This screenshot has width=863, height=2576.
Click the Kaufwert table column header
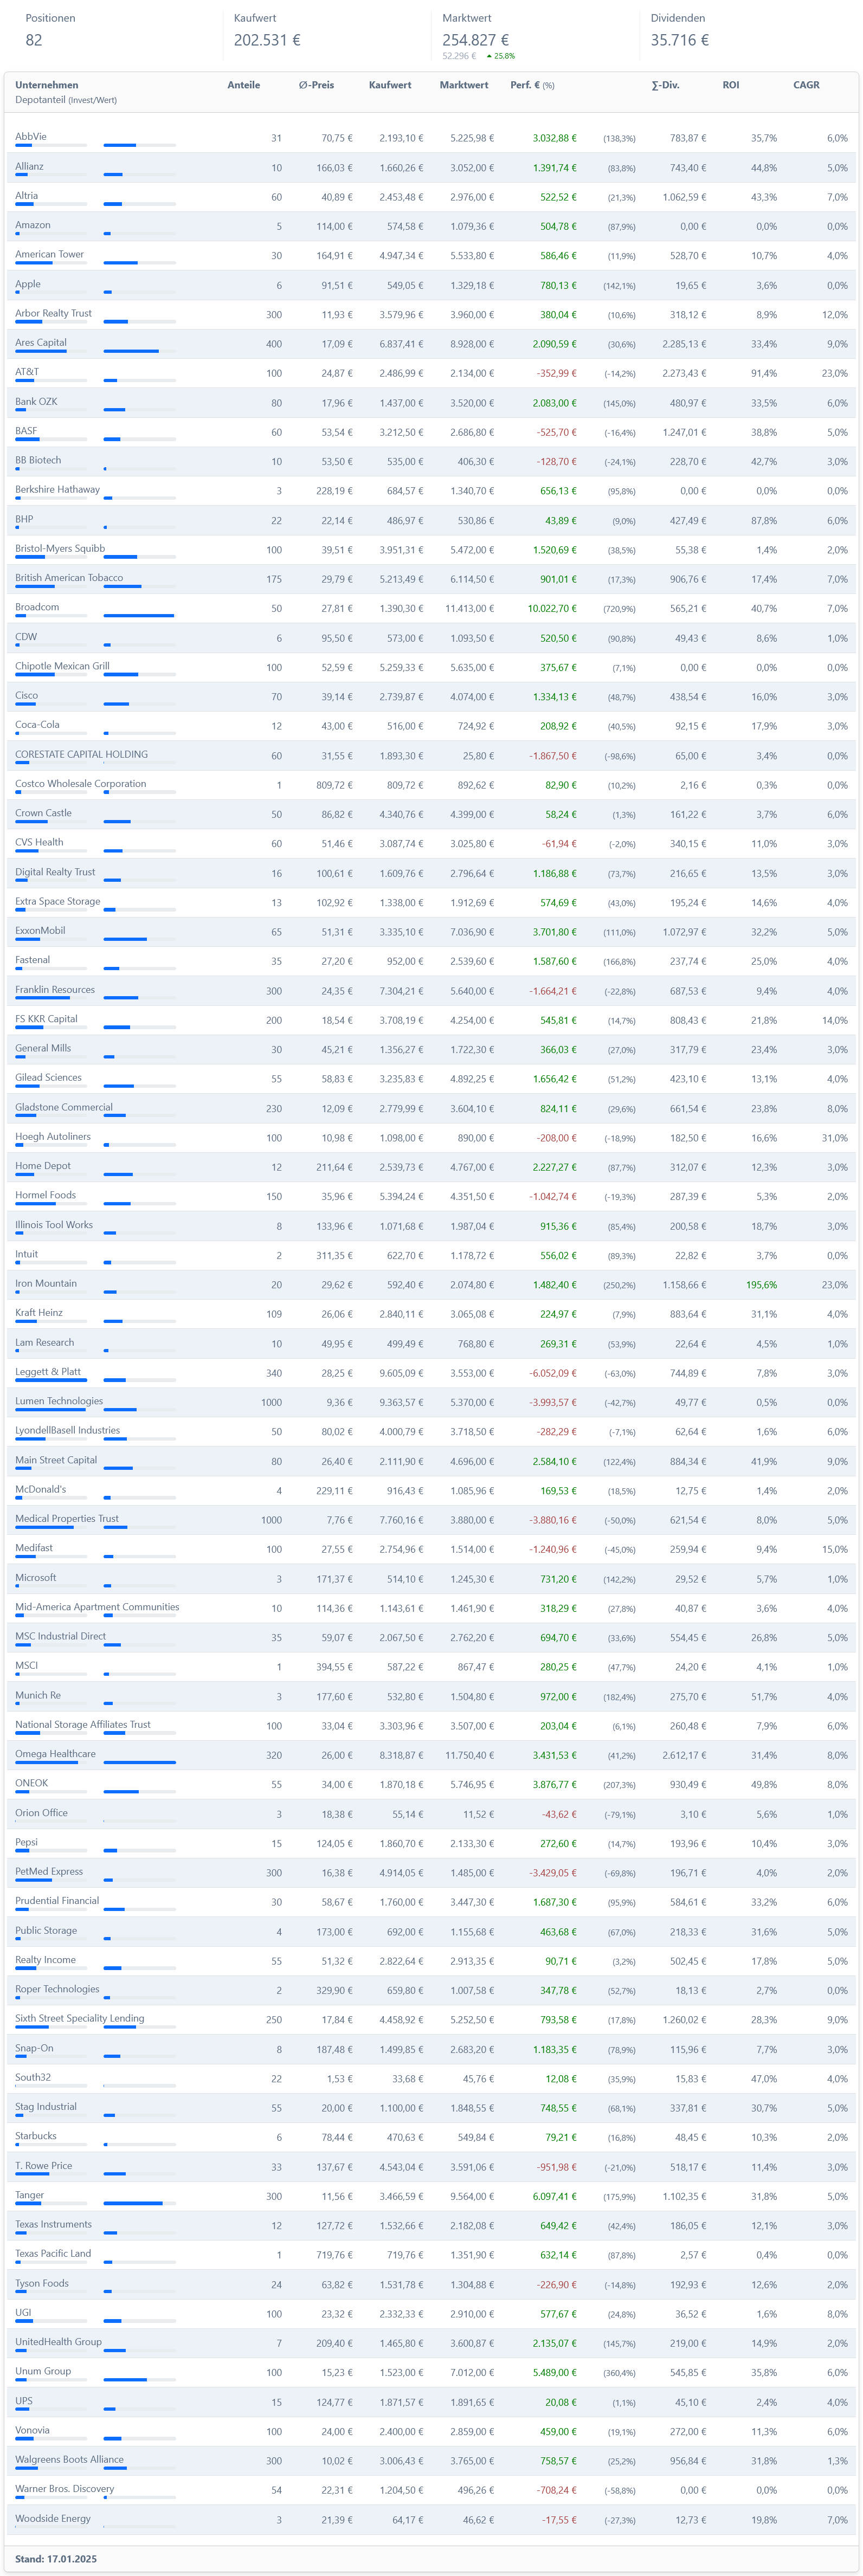[390, 85]
